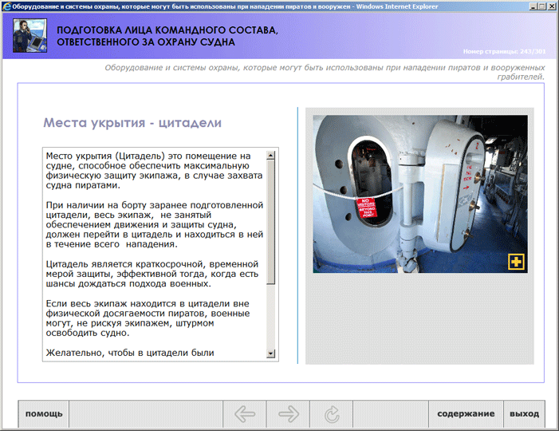The width and height of the screenshot is (559, 431).
Task: Click the citadel hatch photo thumbnail
Action: tap(420, 194)
